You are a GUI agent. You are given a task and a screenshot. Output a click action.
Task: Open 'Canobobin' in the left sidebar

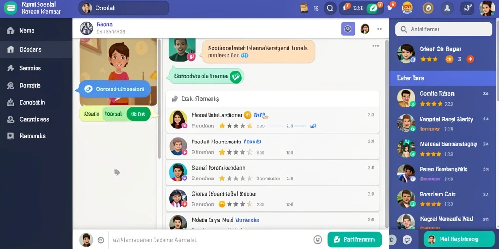(36, 102)
